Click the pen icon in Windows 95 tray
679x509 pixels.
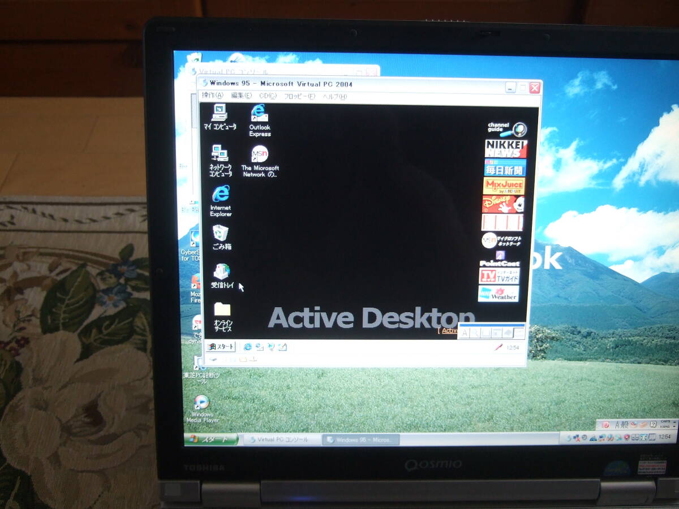[x=498, y=348]
